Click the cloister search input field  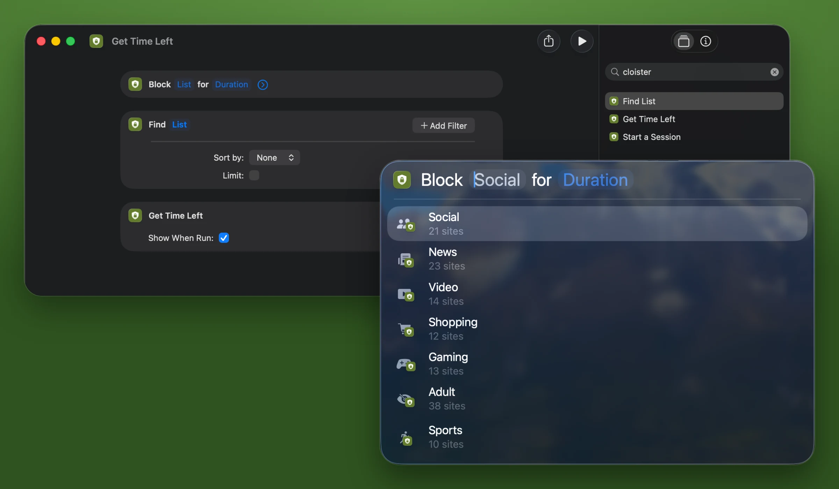694,72
